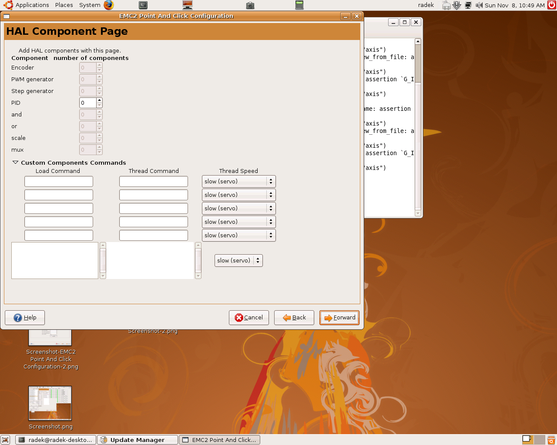Click the Forward button
Viewport: 557px width, 445px height.
pyautogui.click(x=339, y=317)
